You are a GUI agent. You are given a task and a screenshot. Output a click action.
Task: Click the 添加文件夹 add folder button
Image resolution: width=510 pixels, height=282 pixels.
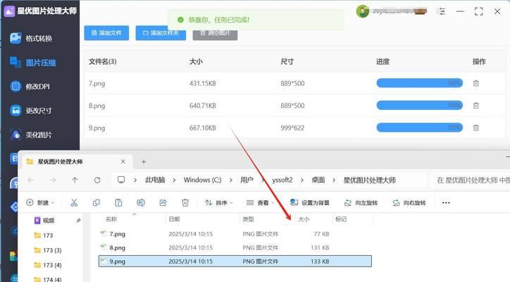pos(161,33)
